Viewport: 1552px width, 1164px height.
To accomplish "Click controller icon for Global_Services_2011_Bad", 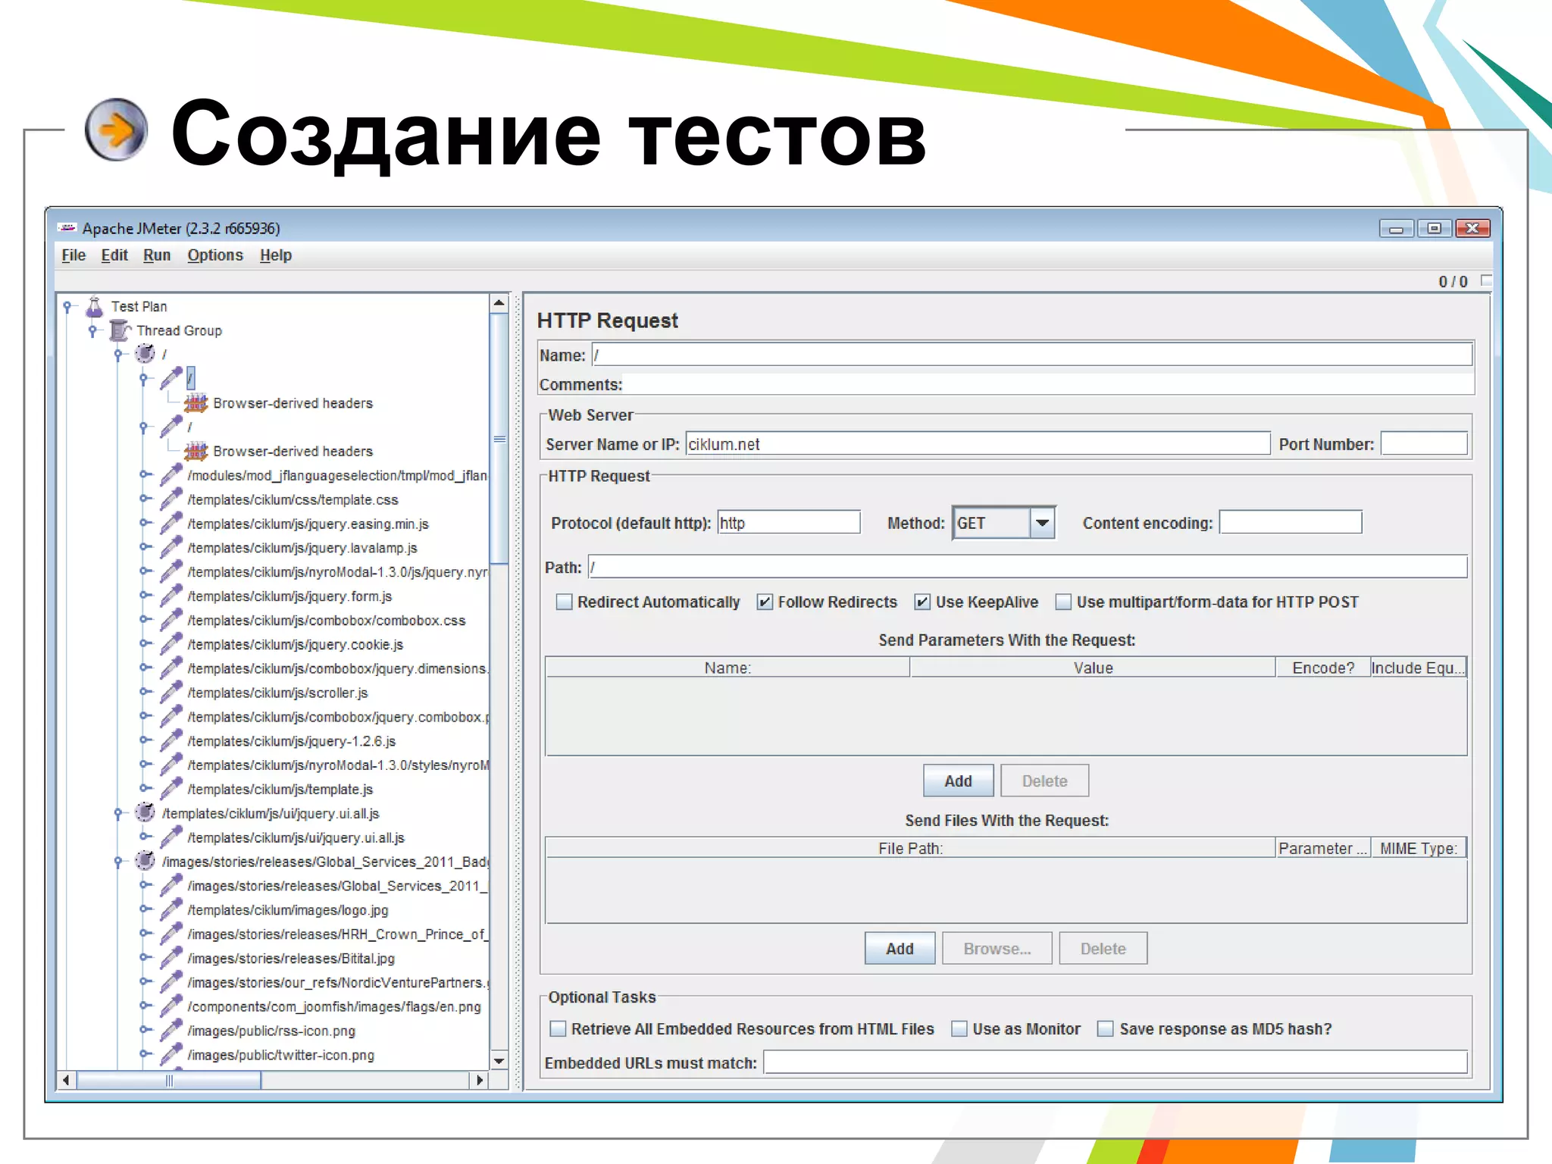I will [x=145, y=861].
